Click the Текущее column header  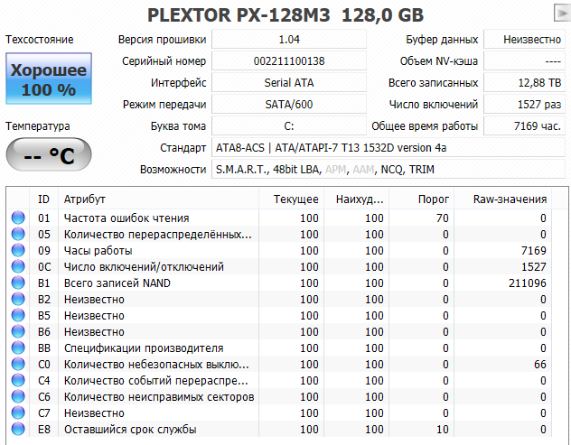pyautogui.click(x=296, y=199)
